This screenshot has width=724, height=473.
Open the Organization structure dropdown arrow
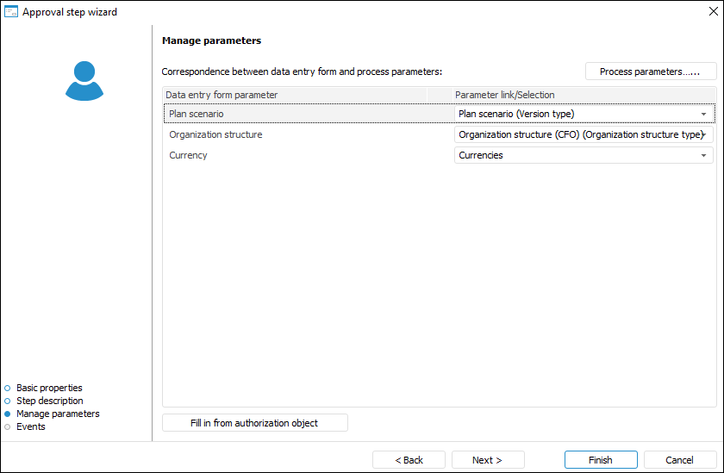click(704, 135)
